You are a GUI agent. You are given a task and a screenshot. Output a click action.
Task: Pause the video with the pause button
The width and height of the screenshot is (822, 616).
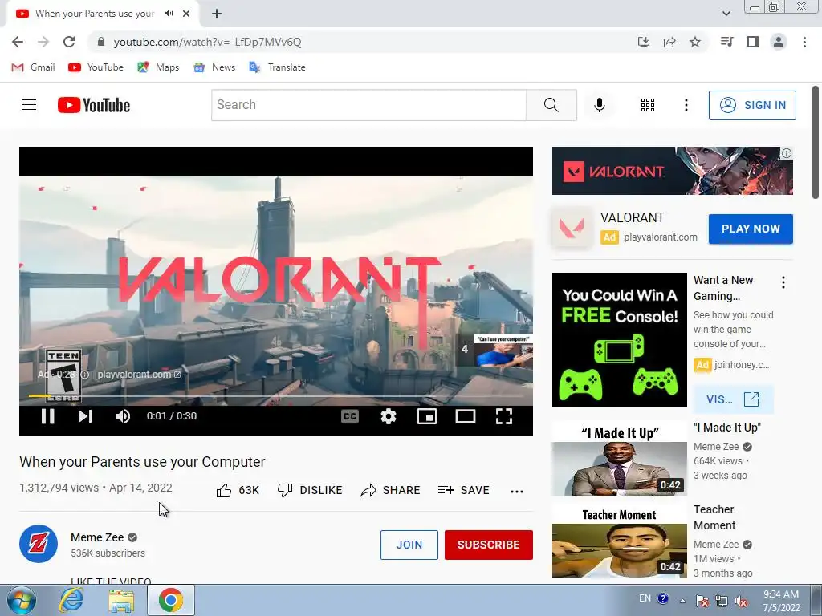point(47,416)
